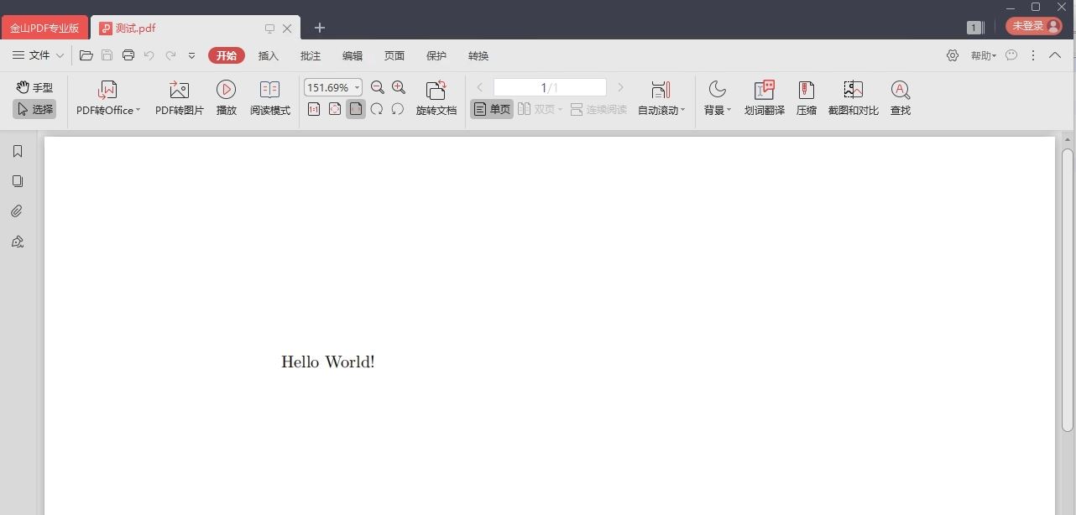Viewport: 1076px width, 515px height.
Task: Open the 文件 file menu
Action: 39,55
